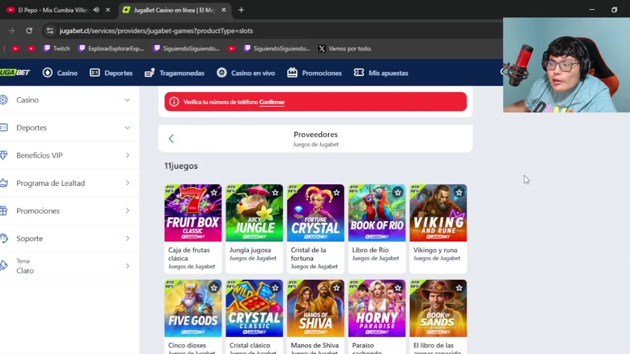Click the Deportes scoreboard icon in navbar
The height and width of the screenshot is (354, 630).
tap(95, 73)
